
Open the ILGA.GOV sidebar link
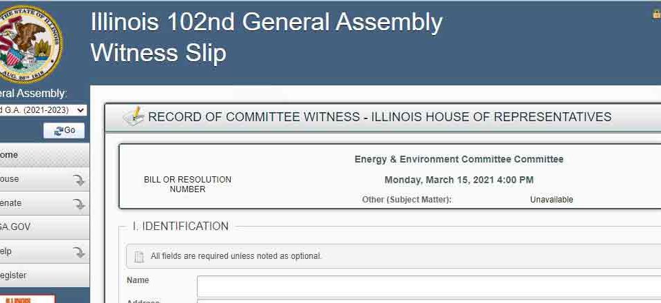(44, 227)
